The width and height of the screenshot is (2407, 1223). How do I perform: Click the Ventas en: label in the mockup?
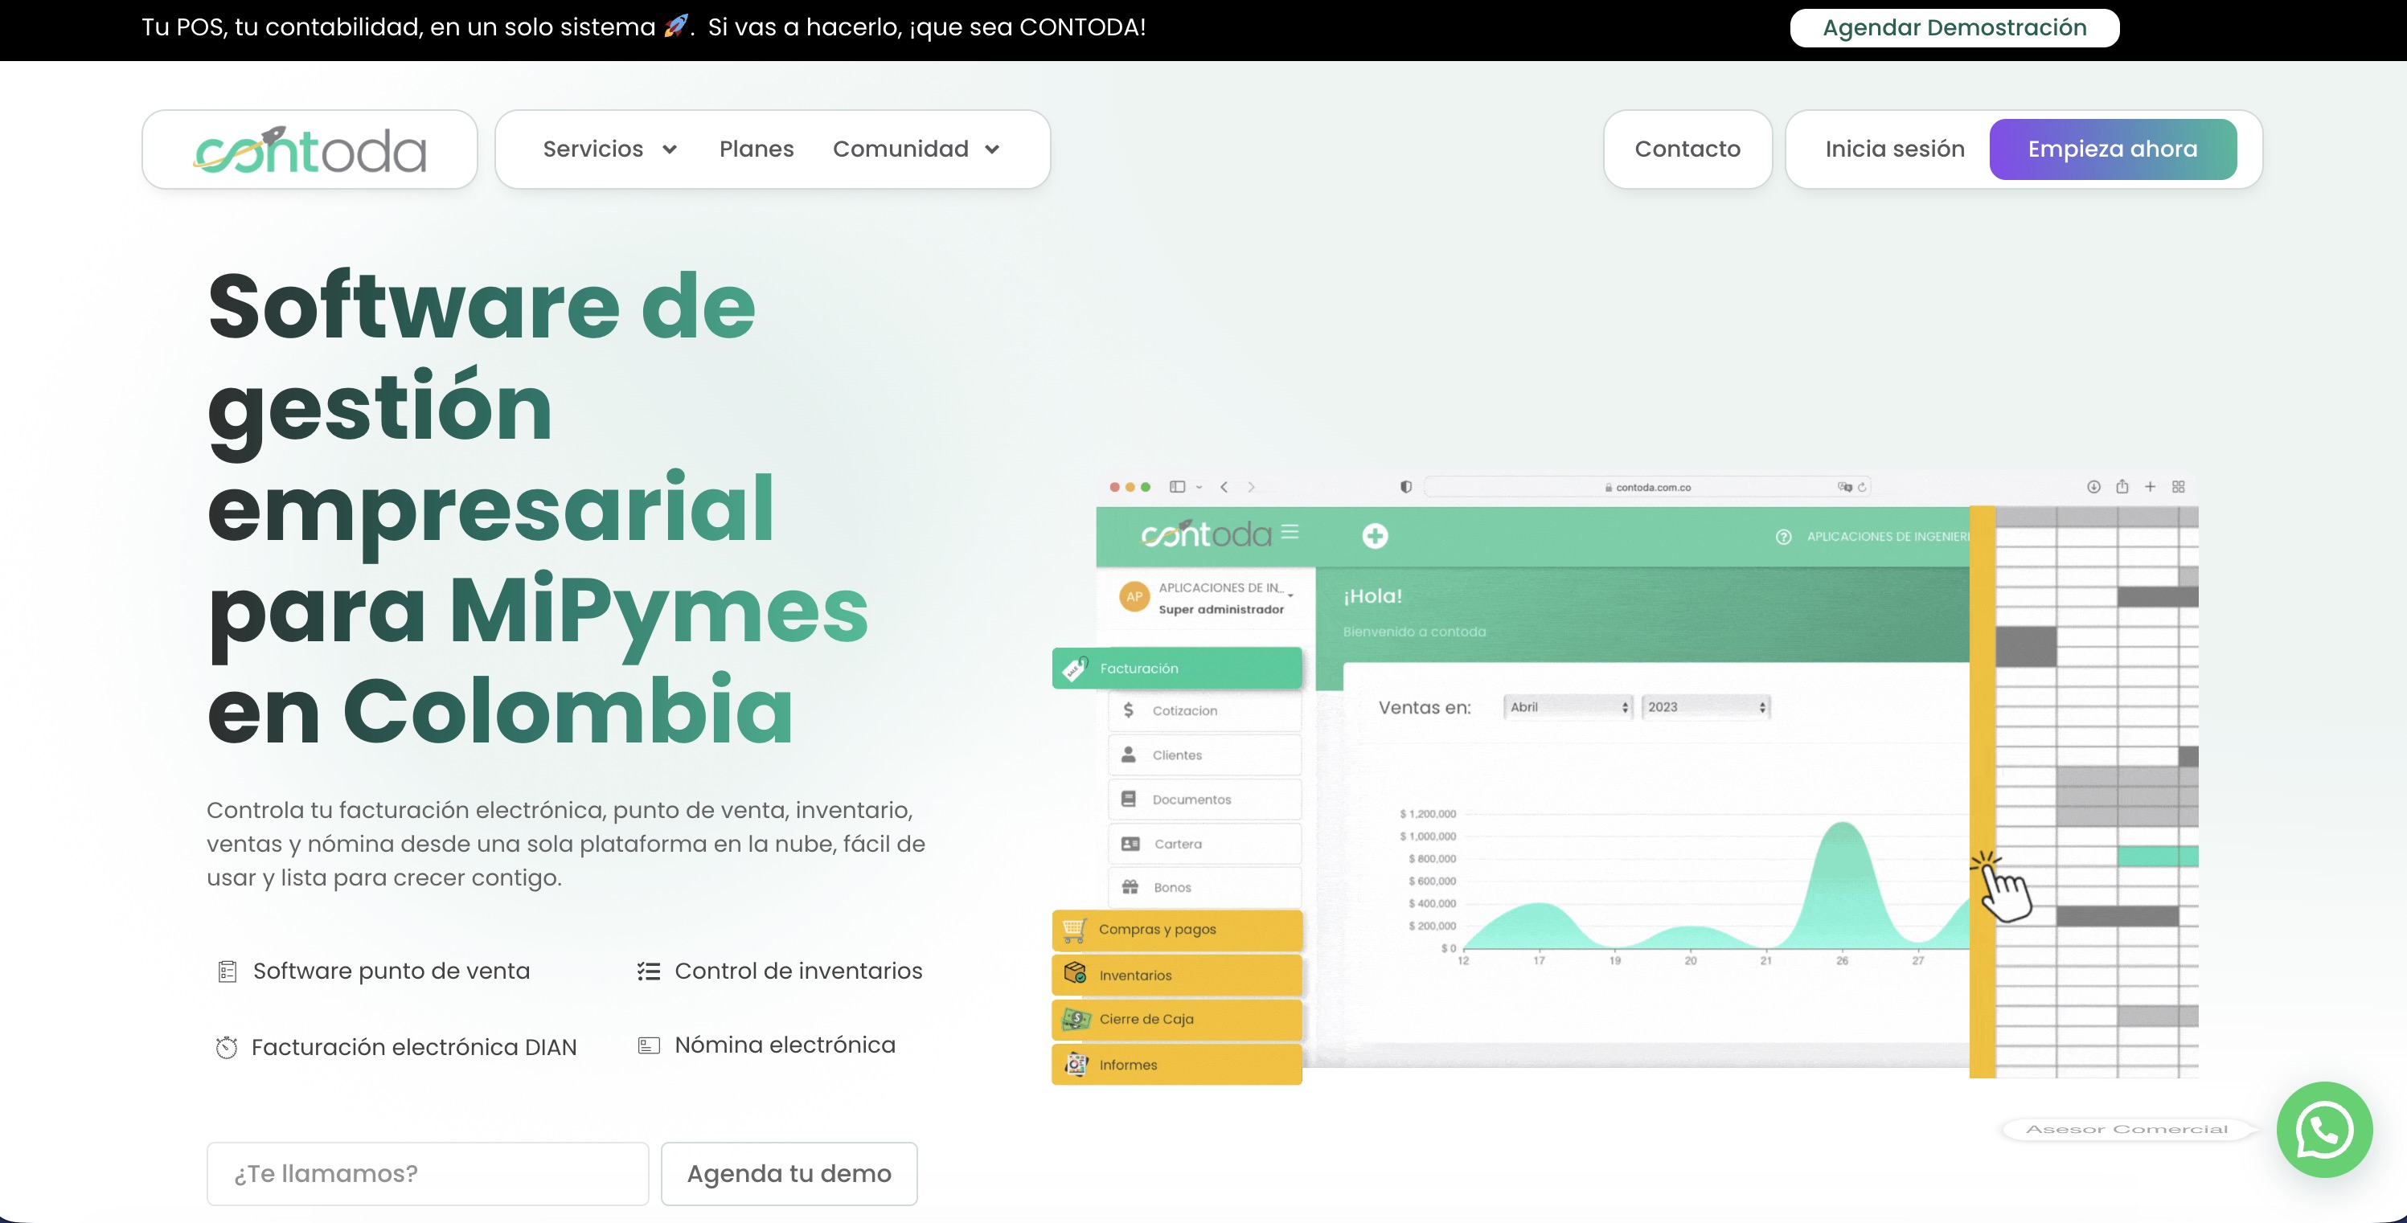1424,708
